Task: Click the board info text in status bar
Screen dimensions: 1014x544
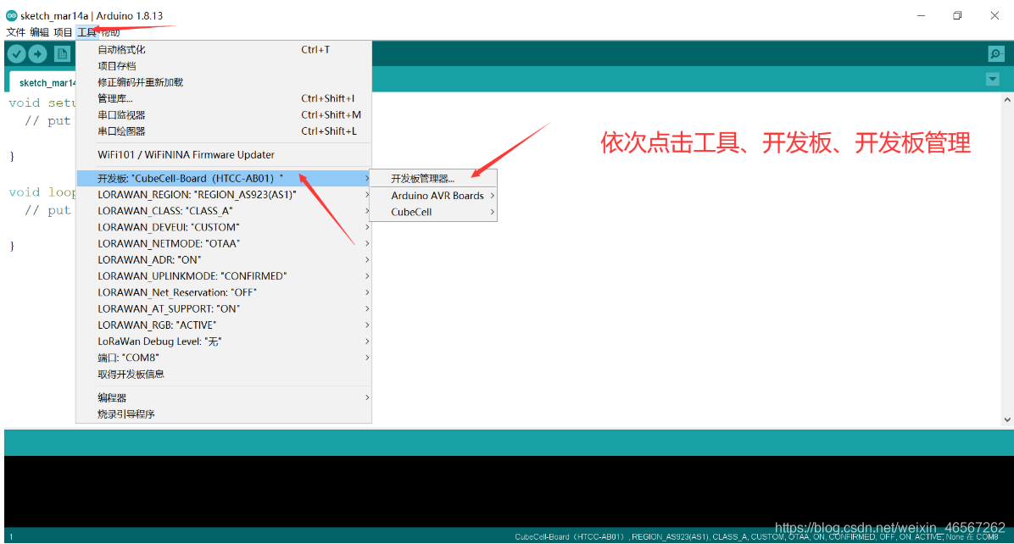Action: (756, 537)
